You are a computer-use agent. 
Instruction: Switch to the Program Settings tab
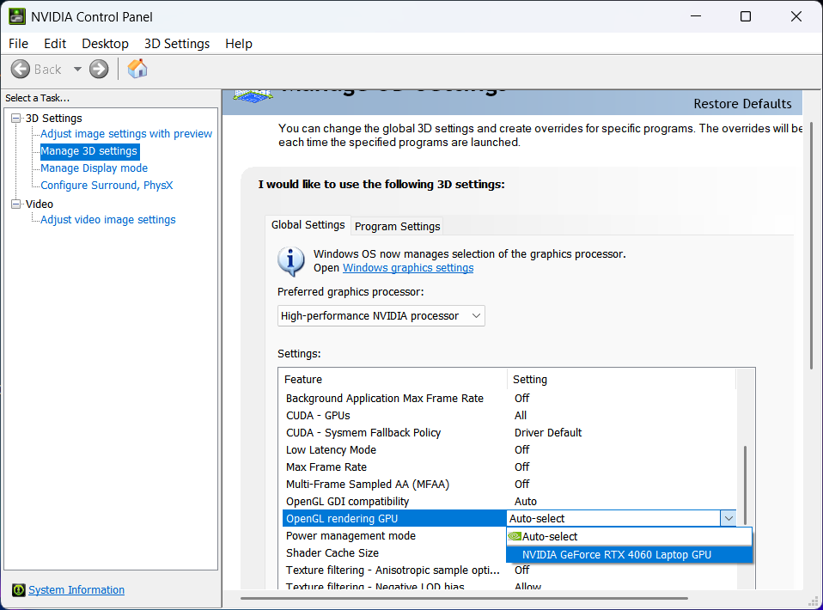point(396,226)
